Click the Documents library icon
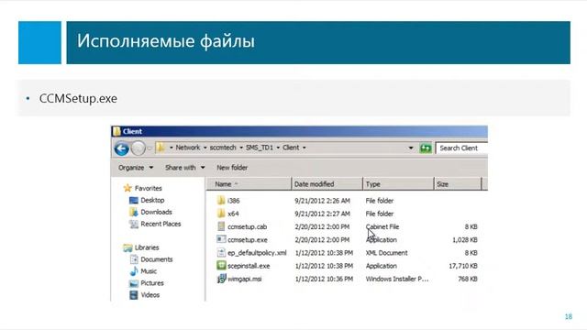This screenshot has width=587, height=330. point(134,259)
